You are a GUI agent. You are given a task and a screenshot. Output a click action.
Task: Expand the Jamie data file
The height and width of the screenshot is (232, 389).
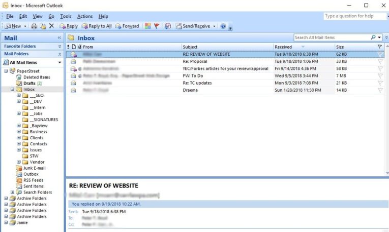pyautogui.click(x=6, y=222)
